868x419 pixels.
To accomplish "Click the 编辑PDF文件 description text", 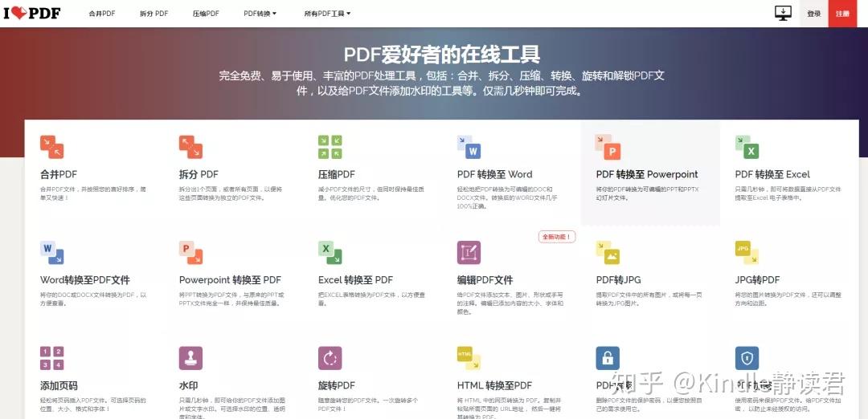I will [x=510, y=303].
